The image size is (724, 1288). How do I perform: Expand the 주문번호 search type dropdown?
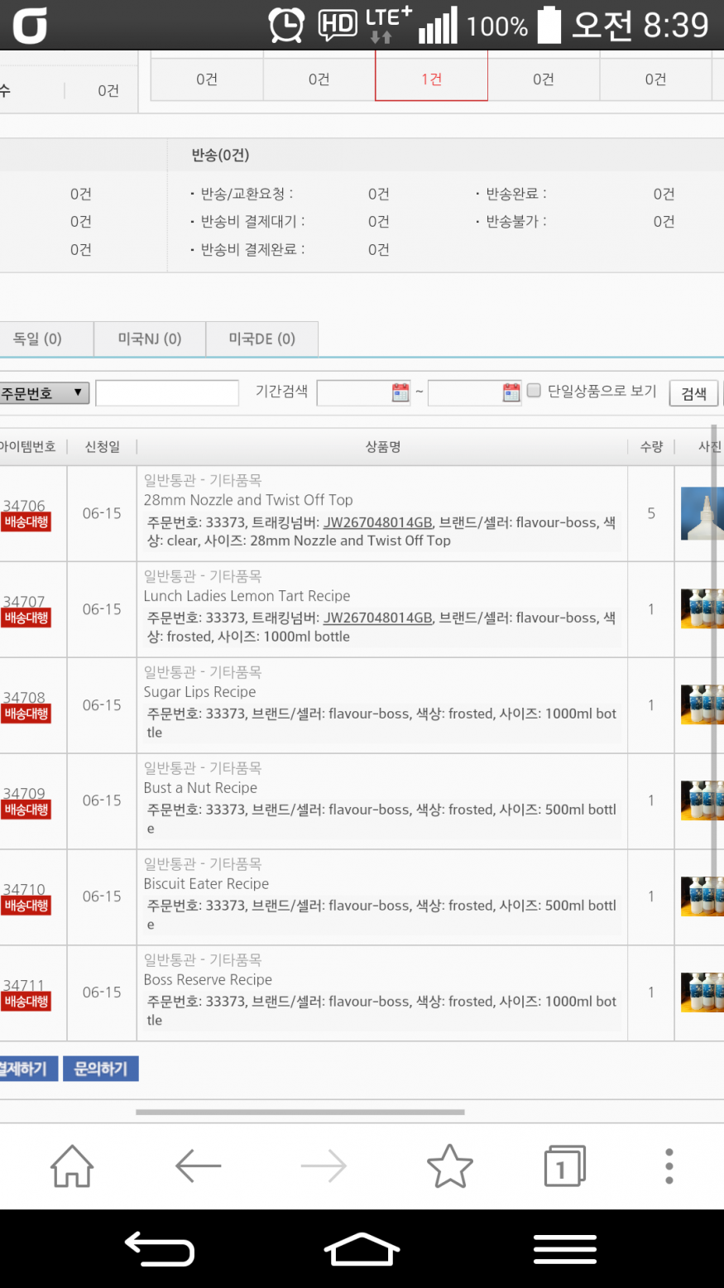[45, 393]
